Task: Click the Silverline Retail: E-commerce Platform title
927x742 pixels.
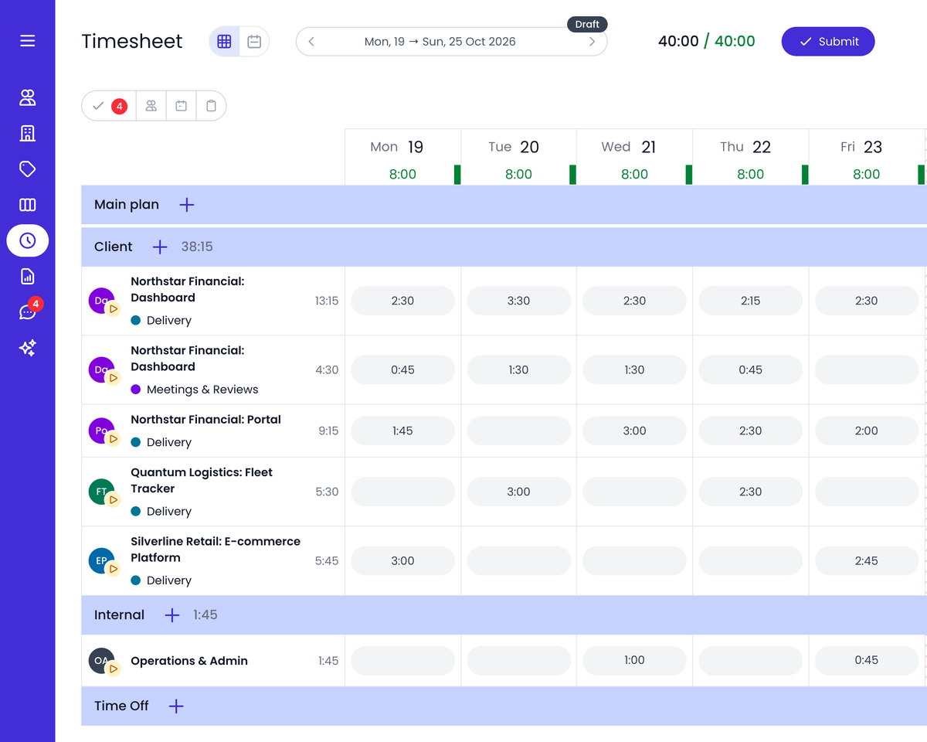Action: (x=216, y=550)
